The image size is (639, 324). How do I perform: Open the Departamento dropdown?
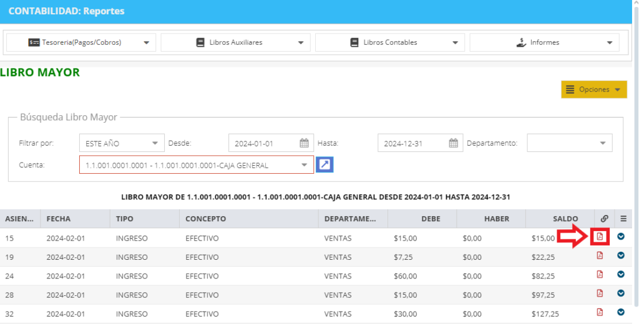[x=569, y=143]
